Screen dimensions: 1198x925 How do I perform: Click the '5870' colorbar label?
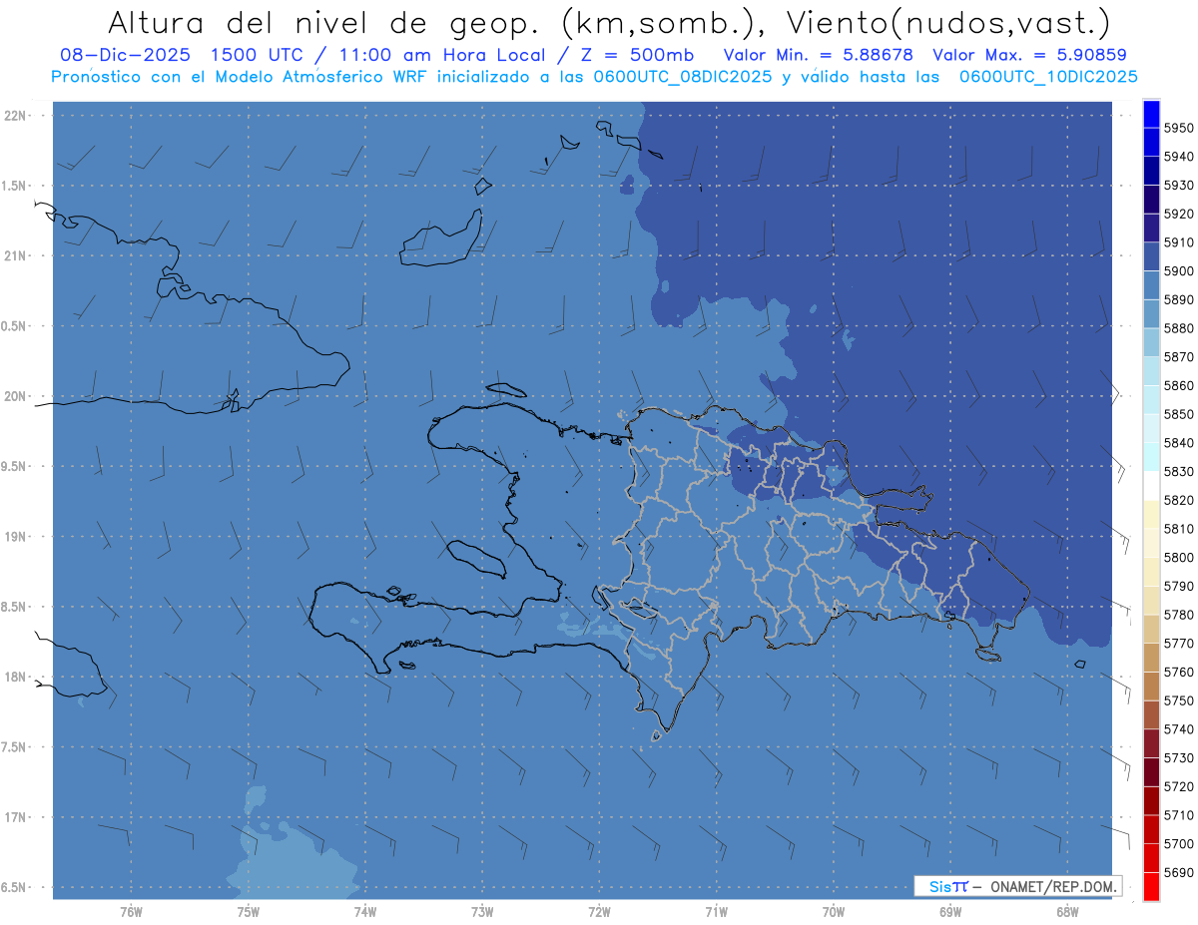click(x=1178, y=356)
